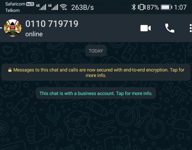Screen dimensions: 192x150
Task: Tap the battery icon in status bar
Action: coord(166,7)
